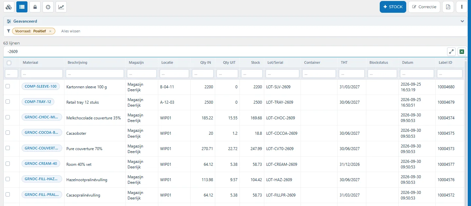Check the GRNDC-CREAM-40 row checkbox
This screenshot has height=206, width=471.
[8, 163]
